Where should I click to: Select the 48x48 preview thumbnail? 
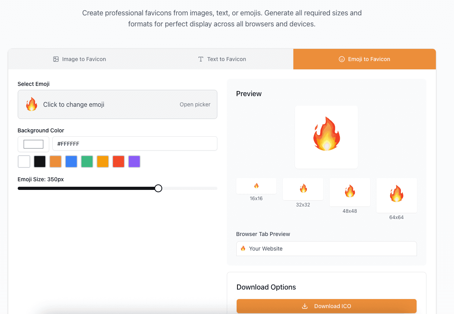pyautogui.click(x=350, y=192)
